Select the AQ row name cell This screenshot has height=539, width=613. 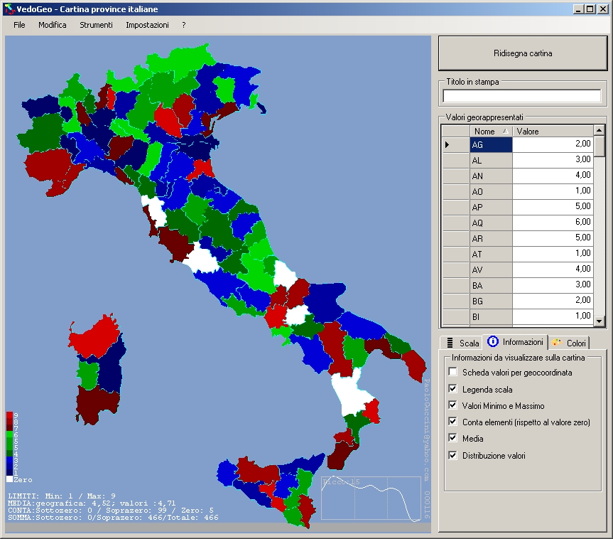tap(491, 223)
